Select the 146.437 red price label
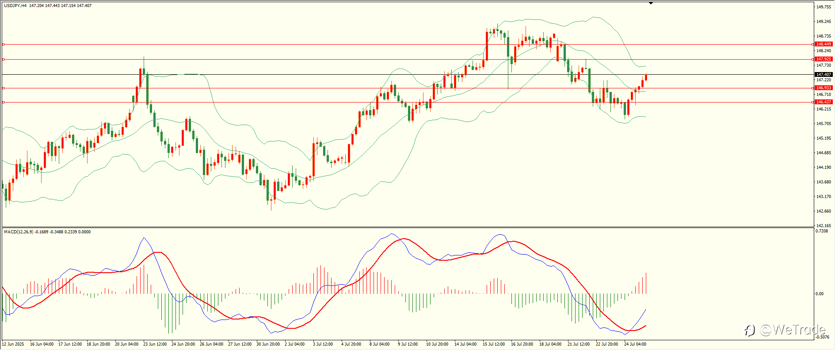Image resolution: width=835 pixels, height=350 pixels. 824,102
